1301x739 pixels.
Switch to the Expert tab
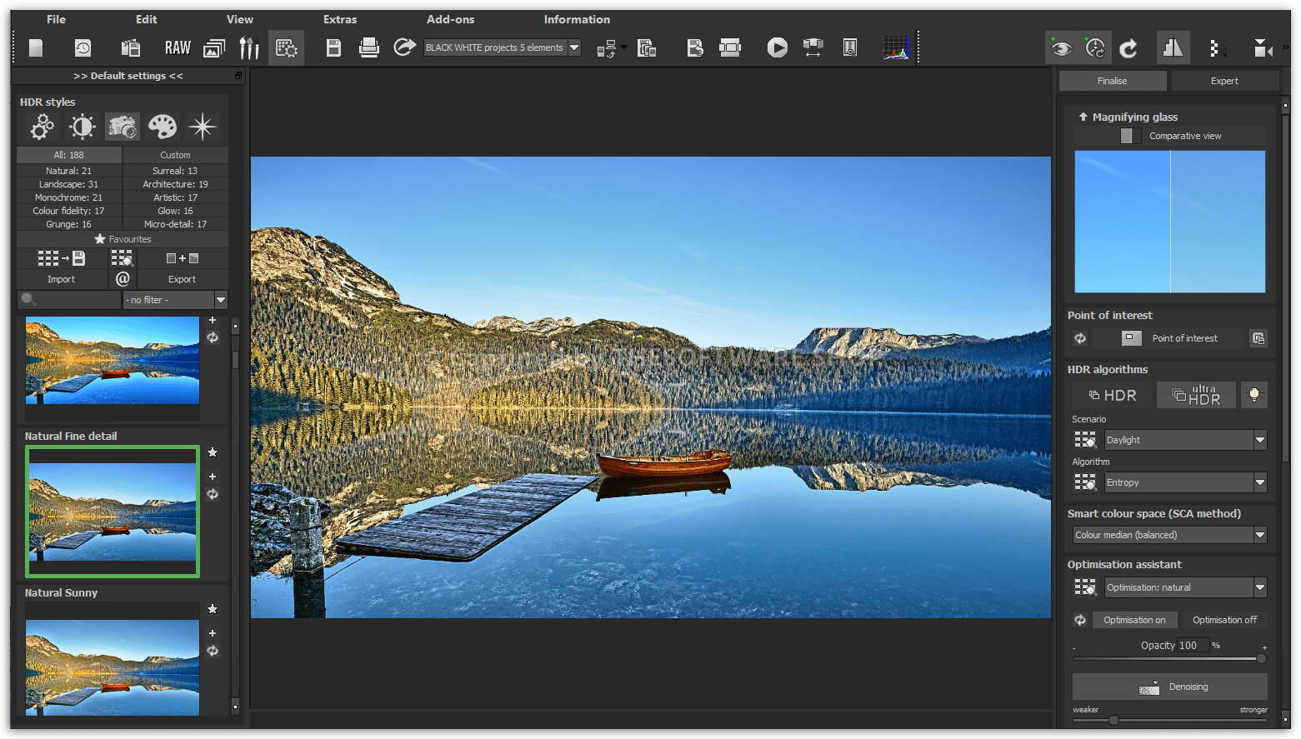tap(1223, 81)
